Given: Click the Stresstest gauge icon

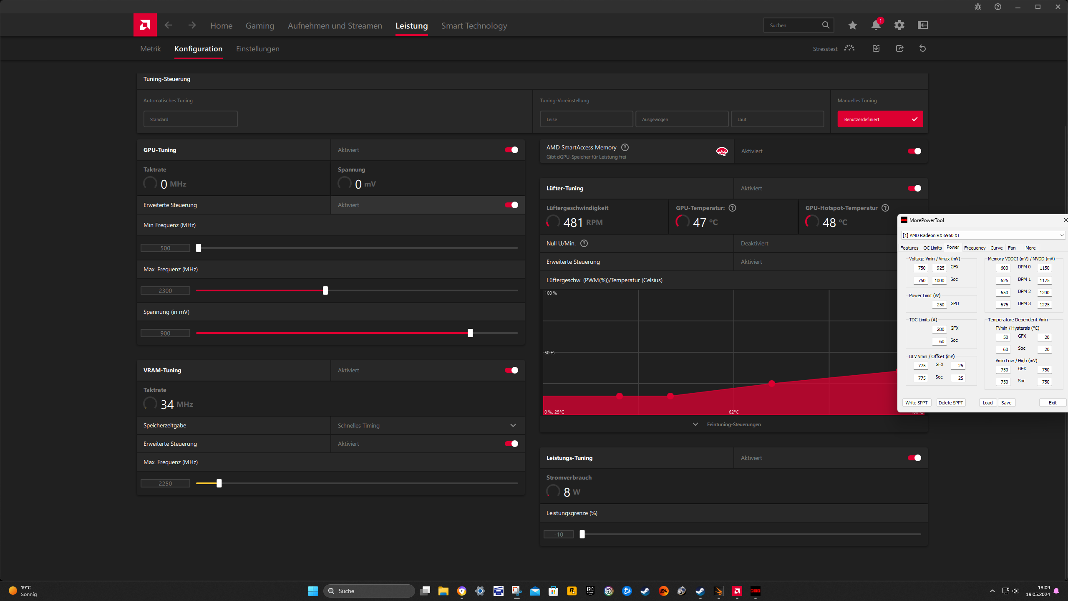Looking at the screenshot, I should coord(849,48).
